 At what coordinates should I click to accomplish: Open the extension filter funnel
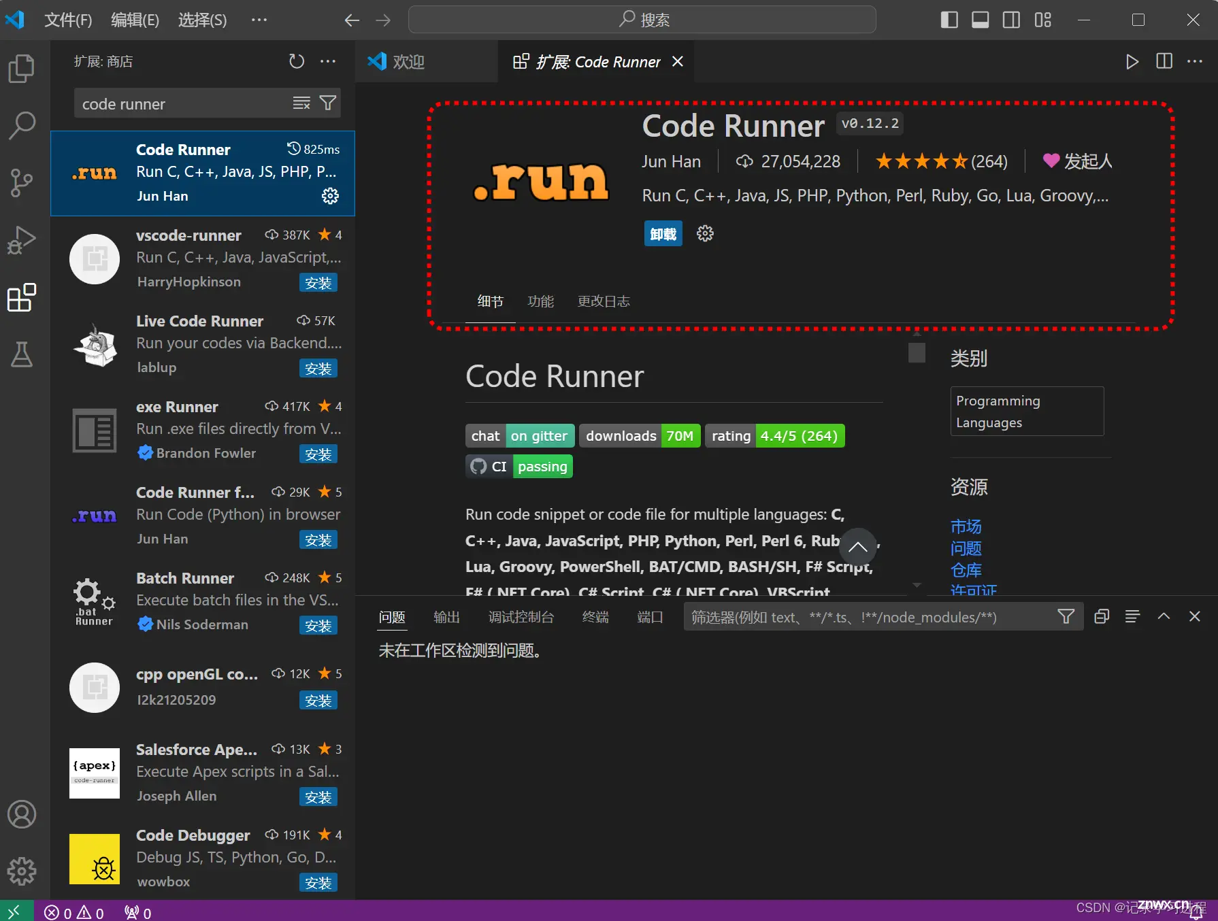pos(328,103)
